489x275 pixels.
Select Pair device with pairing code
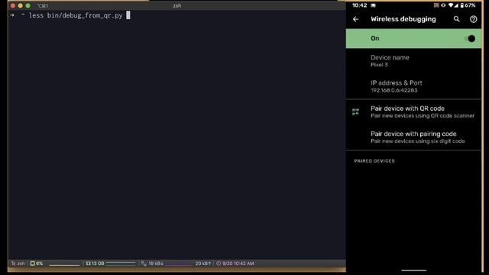click(413, 137)
